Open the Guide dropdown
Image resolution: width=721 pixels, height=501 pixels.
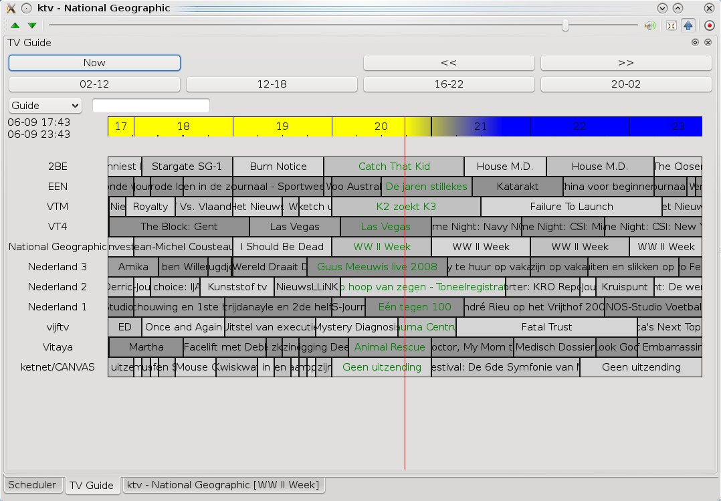45,106
